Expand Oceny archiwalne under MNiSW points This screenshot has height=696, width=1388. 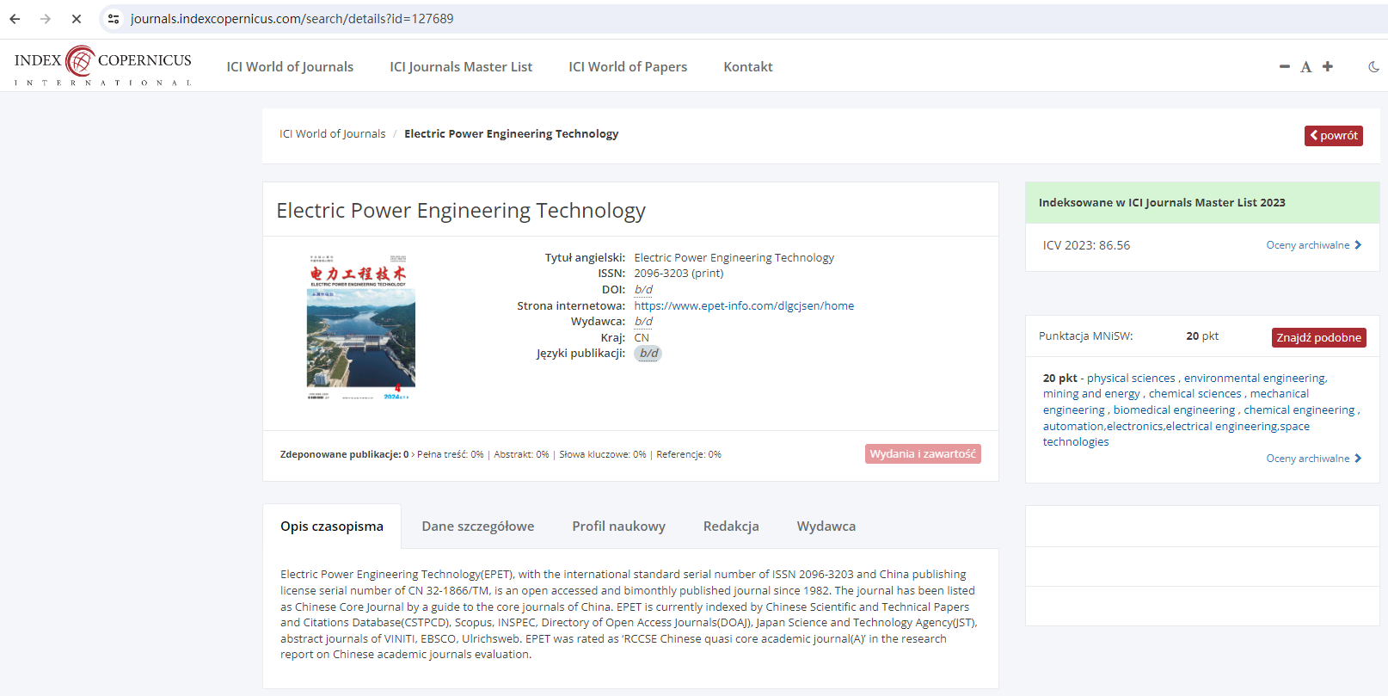[1313, 459]
